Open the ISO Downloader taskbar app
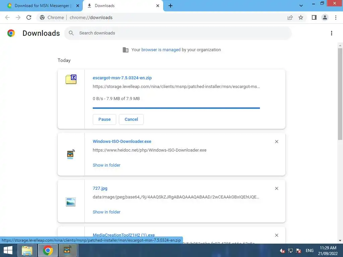Screen dimensions: 343x257 pyautogui.click(x=67, y=250)
